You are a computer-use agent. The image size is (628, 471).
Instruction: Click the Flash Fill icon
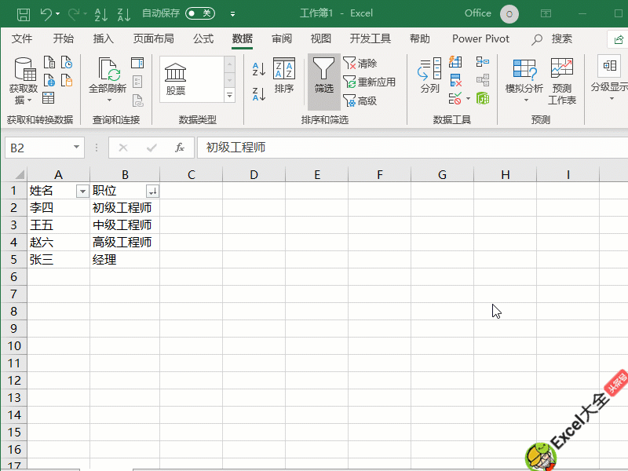tap(455, 62)
